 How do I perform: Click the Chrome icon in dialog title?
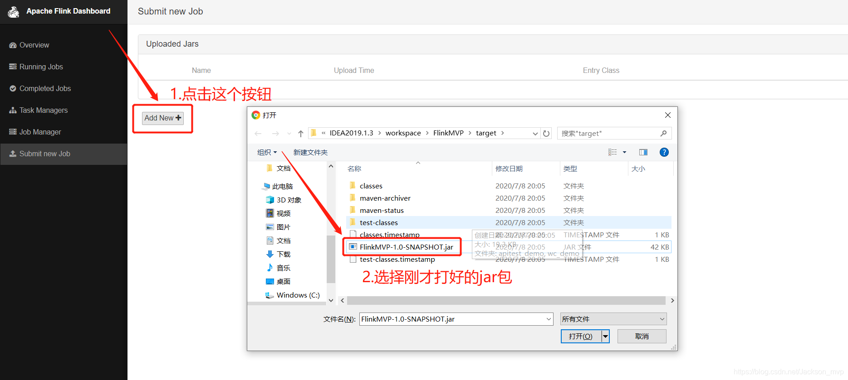[x=256, y=115]
